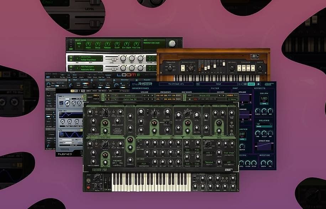The height and width of the screenshot is (209, 326).
Task: Click the Riser logo title
Action: pos(142,84)
